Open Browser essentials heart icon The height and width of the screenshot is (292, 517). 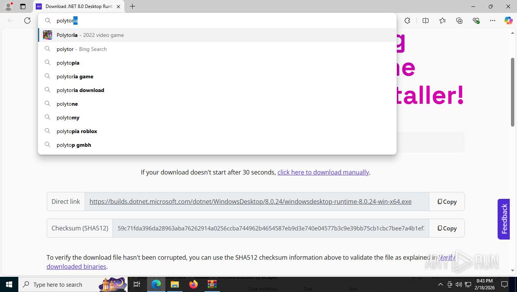(476, 21)
